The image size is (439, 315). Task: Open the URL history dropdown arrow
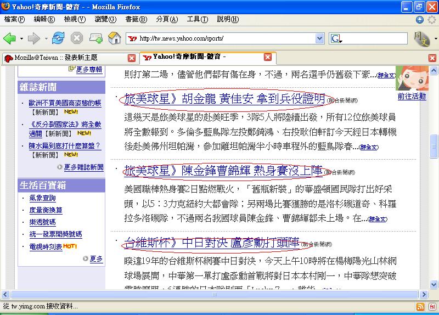coord(319,38)
